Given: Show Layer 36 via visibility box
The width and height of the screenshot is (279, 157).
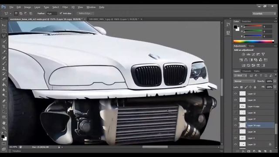Looking at the screenshot, I should (x=235, y=113).
